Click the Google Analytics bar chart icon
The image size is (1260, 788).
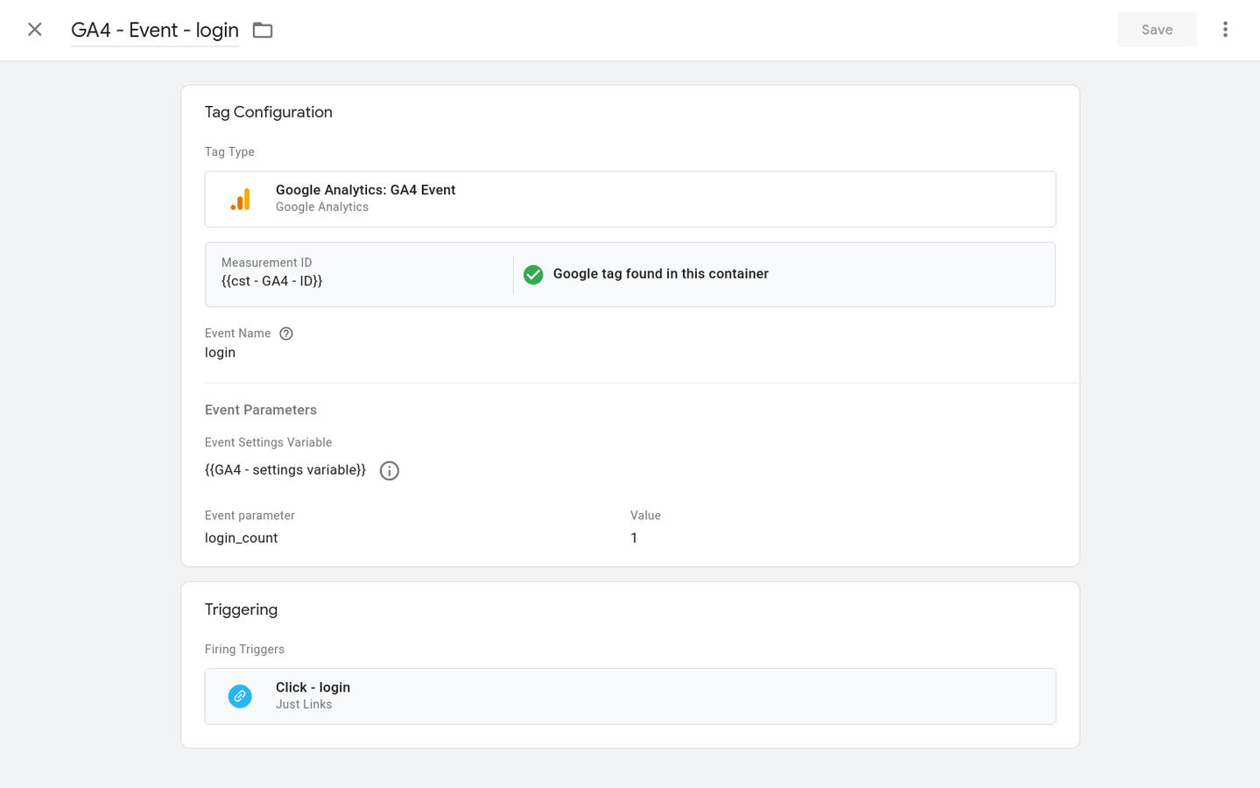240,200
